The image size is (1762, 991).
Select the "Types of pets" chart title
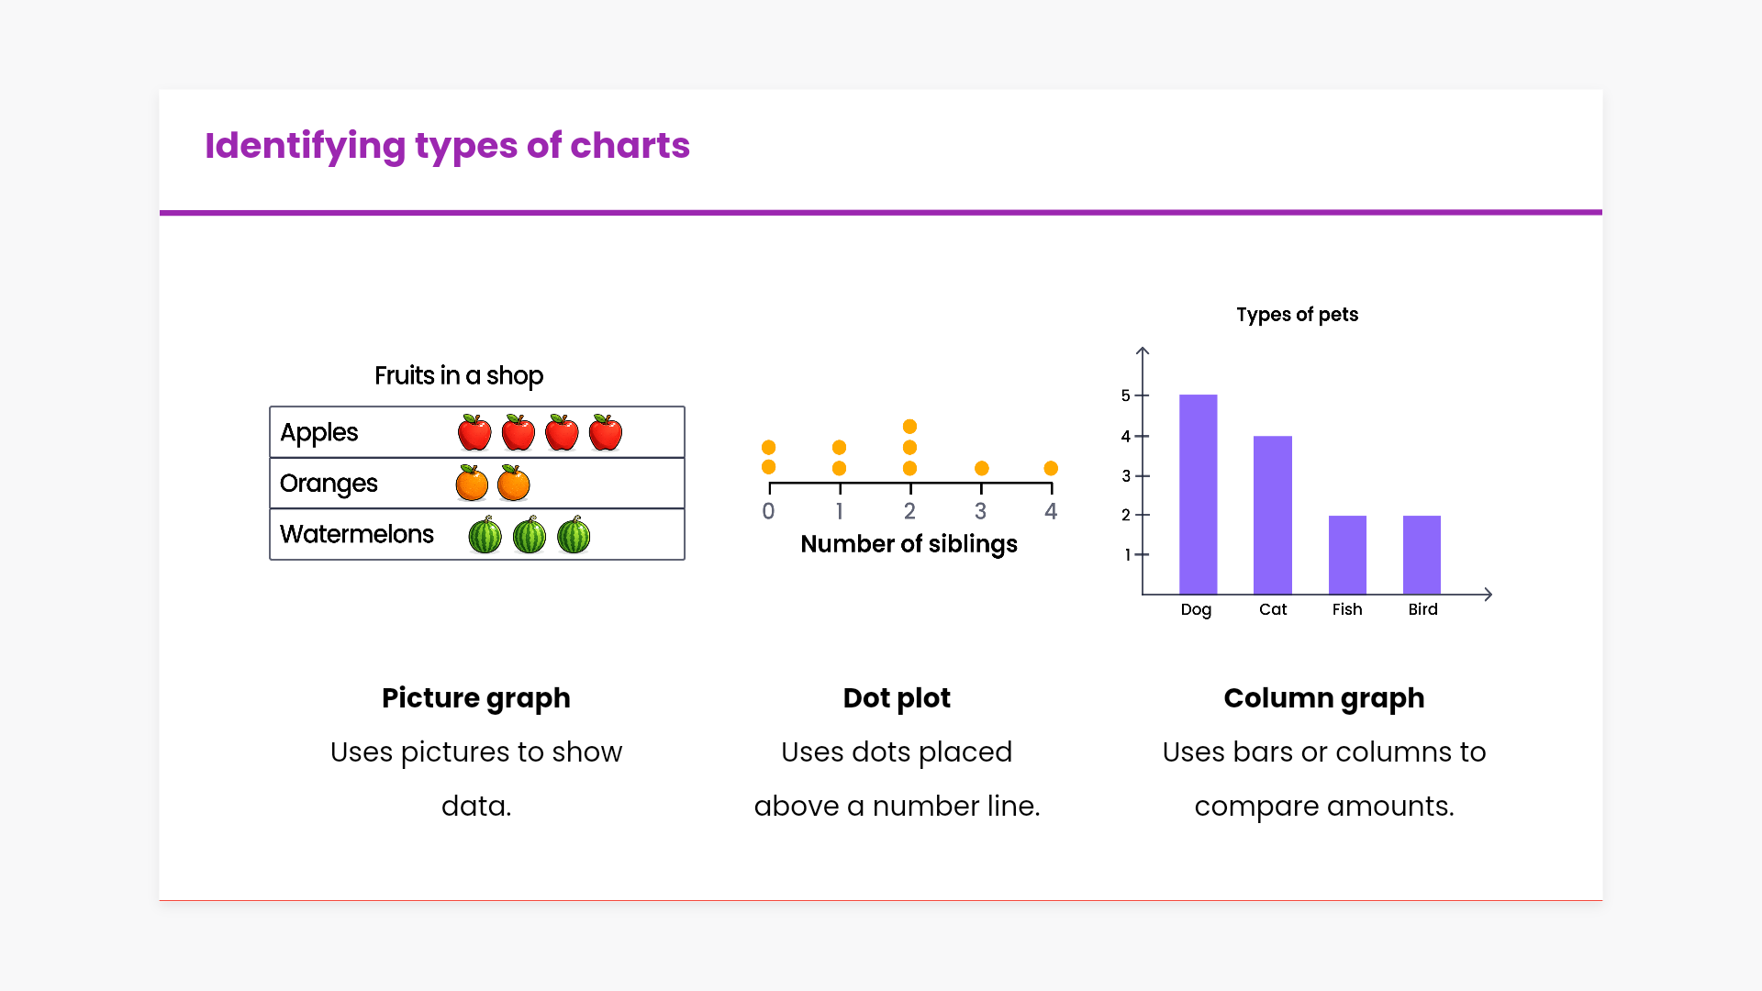coord(1297,315)
